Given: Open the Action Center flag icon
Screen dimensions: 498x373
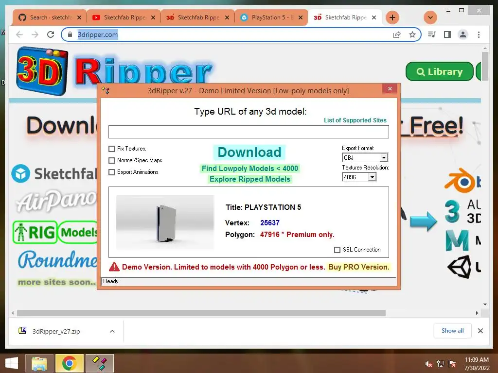Looking at the screenshot, I should pos(452,364).
